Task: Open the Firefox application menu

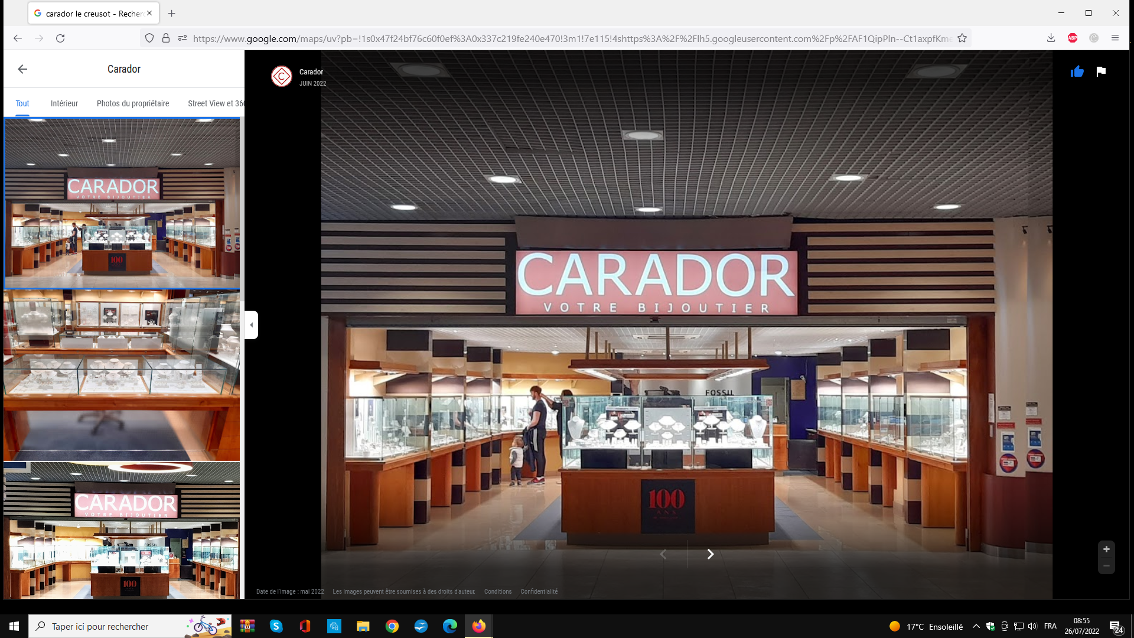Action: click(1115, 38)
